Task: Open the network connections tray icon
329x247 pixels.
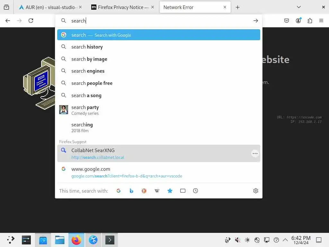Action: pos(267,240)
